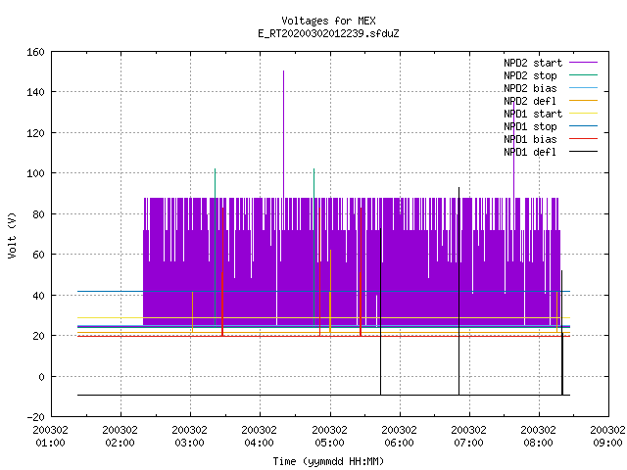Screen dimensions: 627x470
Task: Click the y-axis tick value 40
Action: coord(38,296)
